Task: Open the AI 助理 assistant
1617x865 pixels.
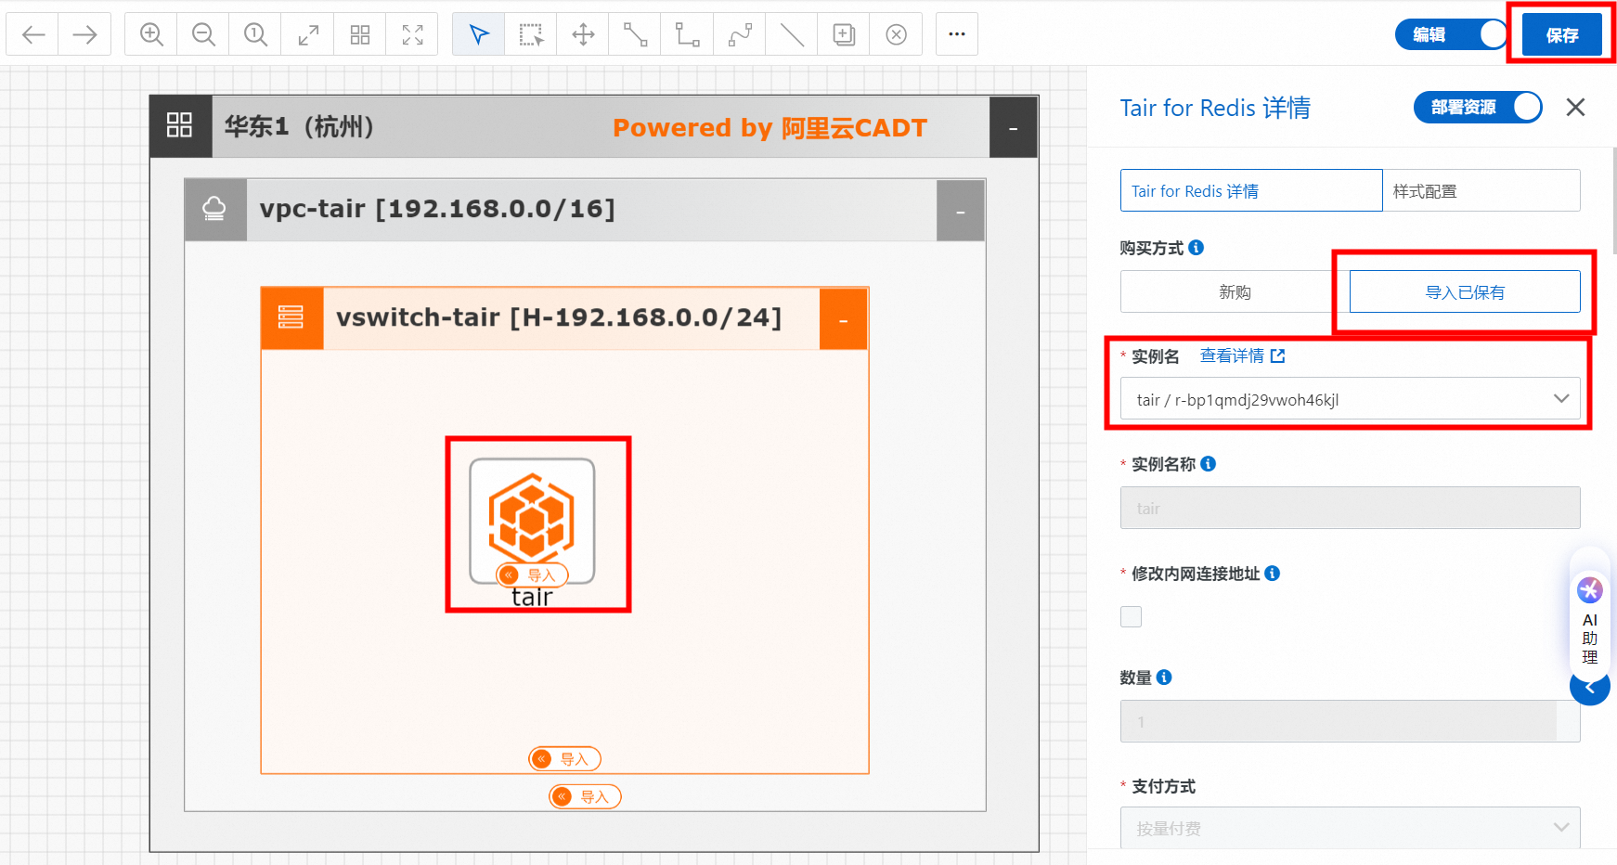Action: [x=1590, y=620]
